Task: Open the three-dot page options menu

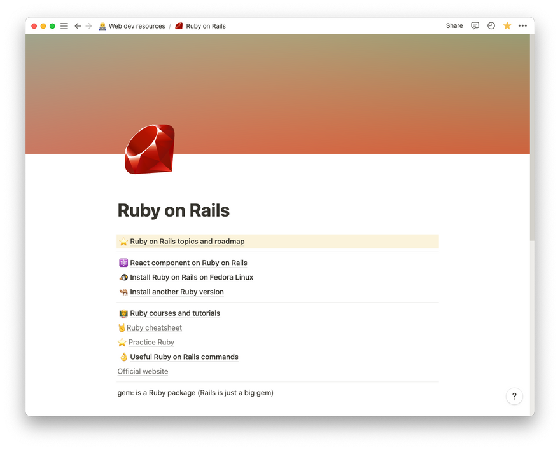Action: click(522, 26)
